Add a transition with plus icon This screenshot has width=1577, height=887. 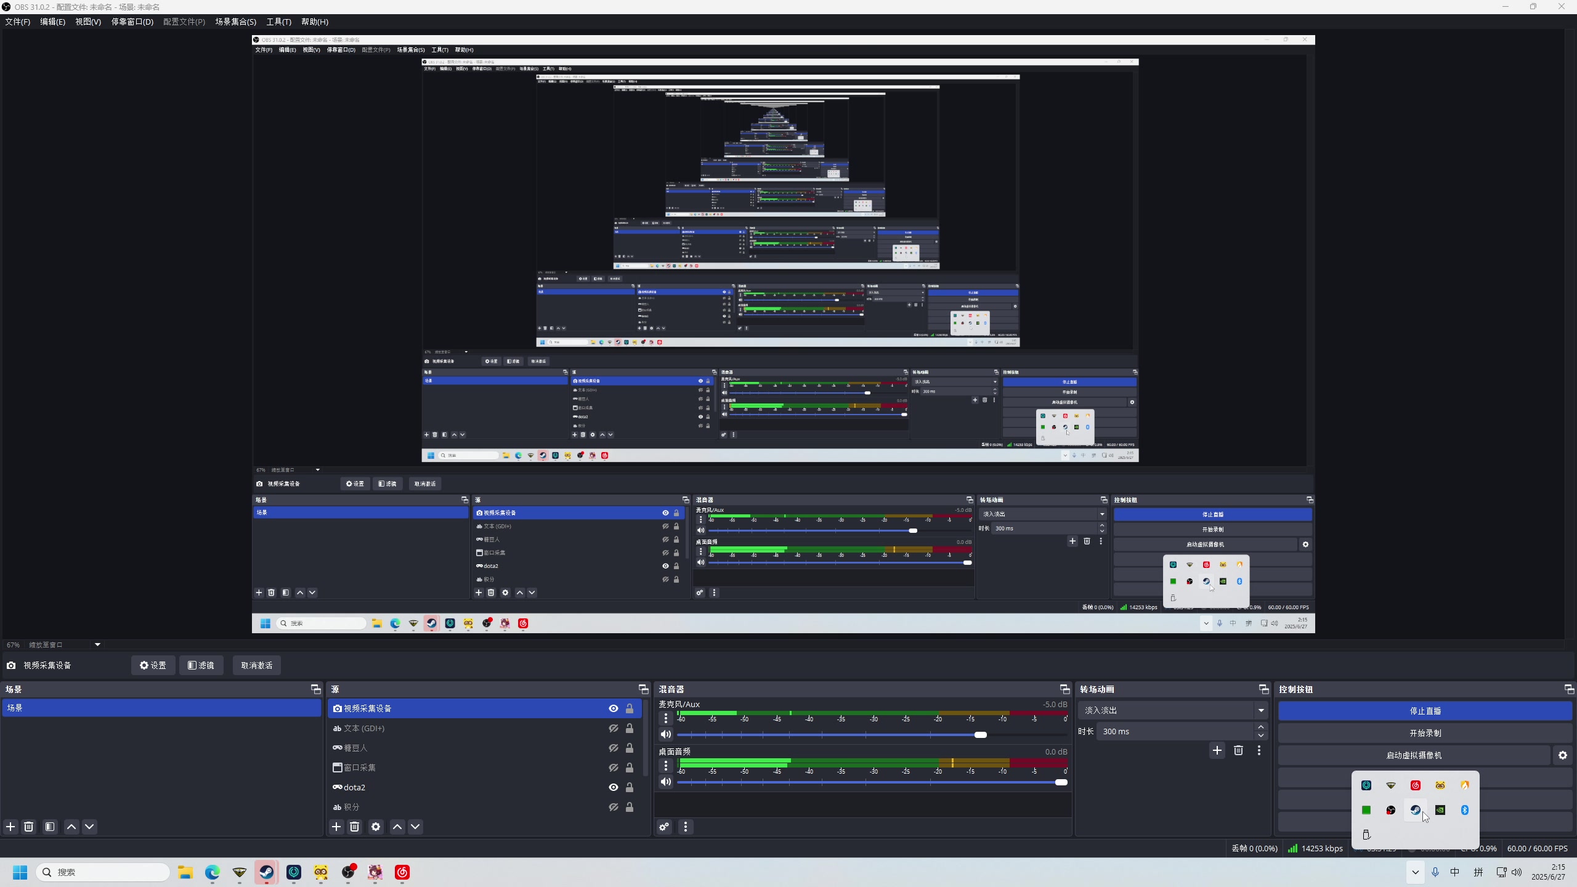[x=1217, y=750]
